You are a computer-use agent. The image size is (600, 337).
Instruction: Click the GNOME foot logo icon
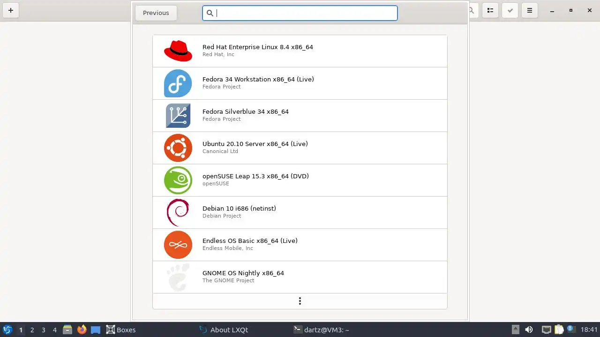pos(178,277)
